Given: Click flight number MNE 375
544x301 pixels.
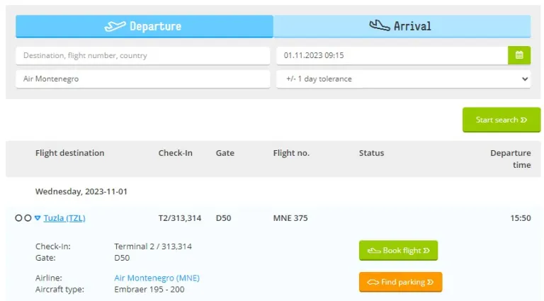Looking at the screenshot, I should point(290,218).
